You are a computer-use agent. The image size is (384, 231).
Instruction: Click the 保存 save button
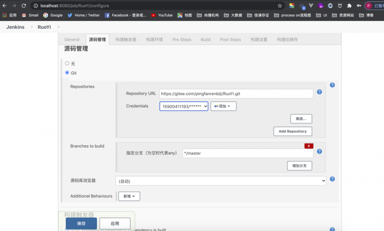(x=81, y=223)
